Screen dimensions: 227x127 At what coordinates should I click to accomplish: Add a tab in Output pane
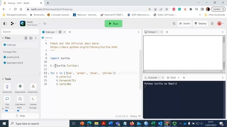pos(167,32)
